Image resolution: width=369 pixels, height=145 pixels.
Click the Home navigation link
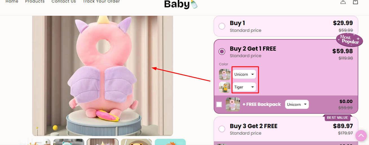(12, 1)
